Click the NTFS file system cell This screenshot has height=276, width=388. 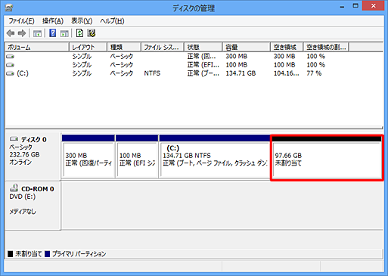(x=152, y=73)
